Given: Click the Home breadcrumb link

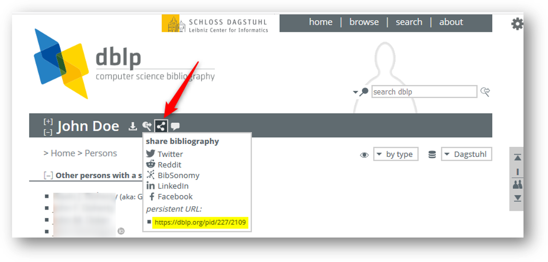Looking at the screenshot, I should tap(63, 153).
